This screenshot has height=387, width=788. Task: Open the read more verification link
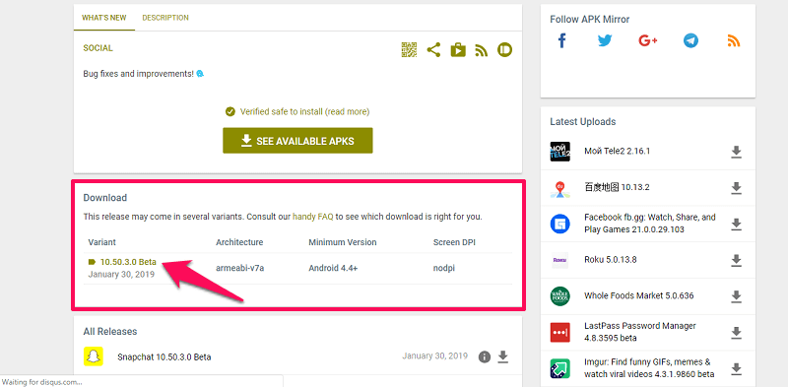(348, 111)
